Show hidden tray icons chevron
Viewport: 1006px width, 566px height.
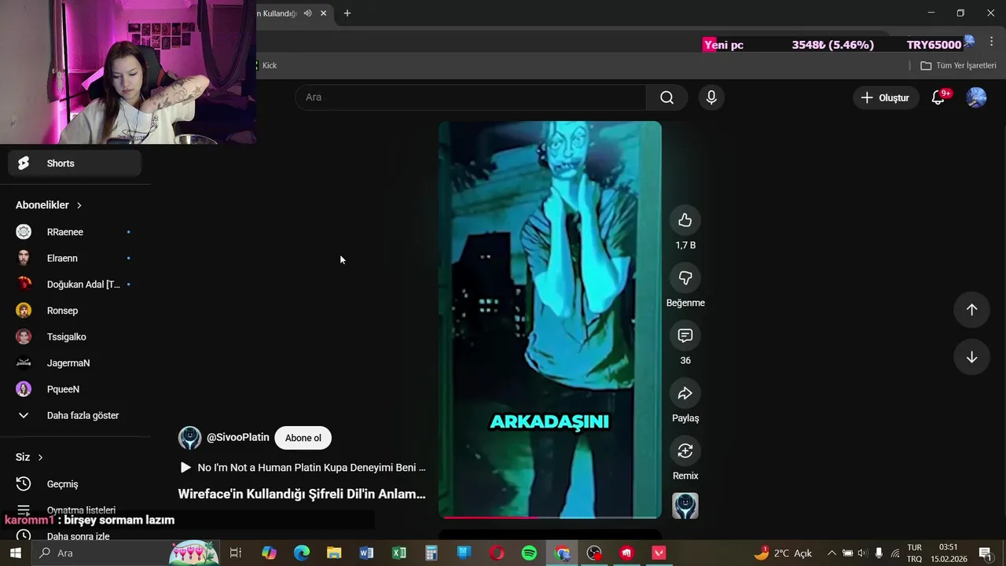tap(832, 553)
